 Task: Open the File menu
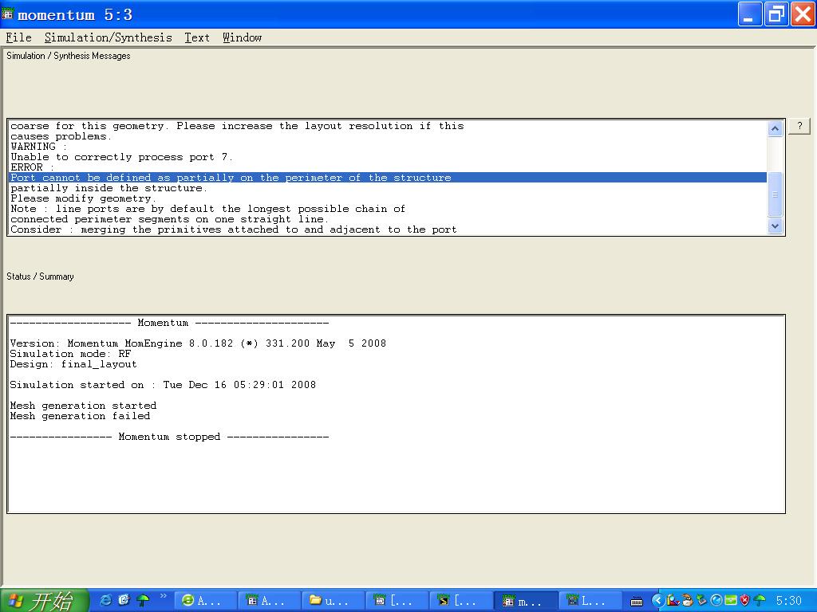[19, 37]
